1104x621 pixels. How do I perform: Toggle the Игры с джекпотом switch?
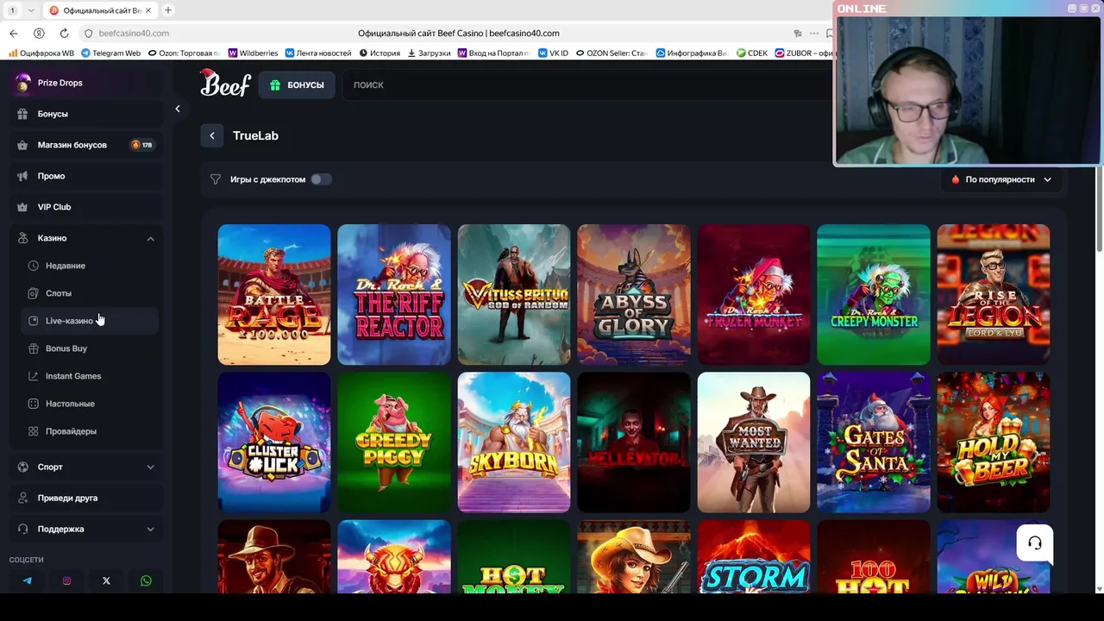320,179
